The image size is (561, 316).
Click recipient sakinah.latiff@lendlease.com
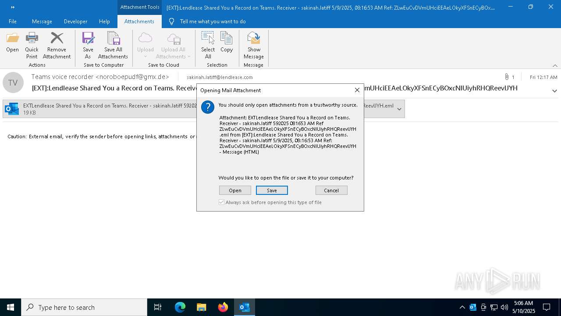pos(220,77)
